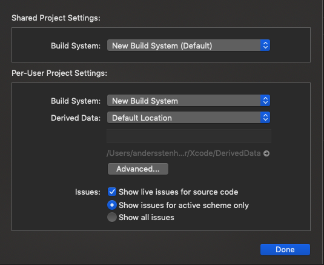Click the Done button
Screen dimensions: 324x265
coord(285,249)
